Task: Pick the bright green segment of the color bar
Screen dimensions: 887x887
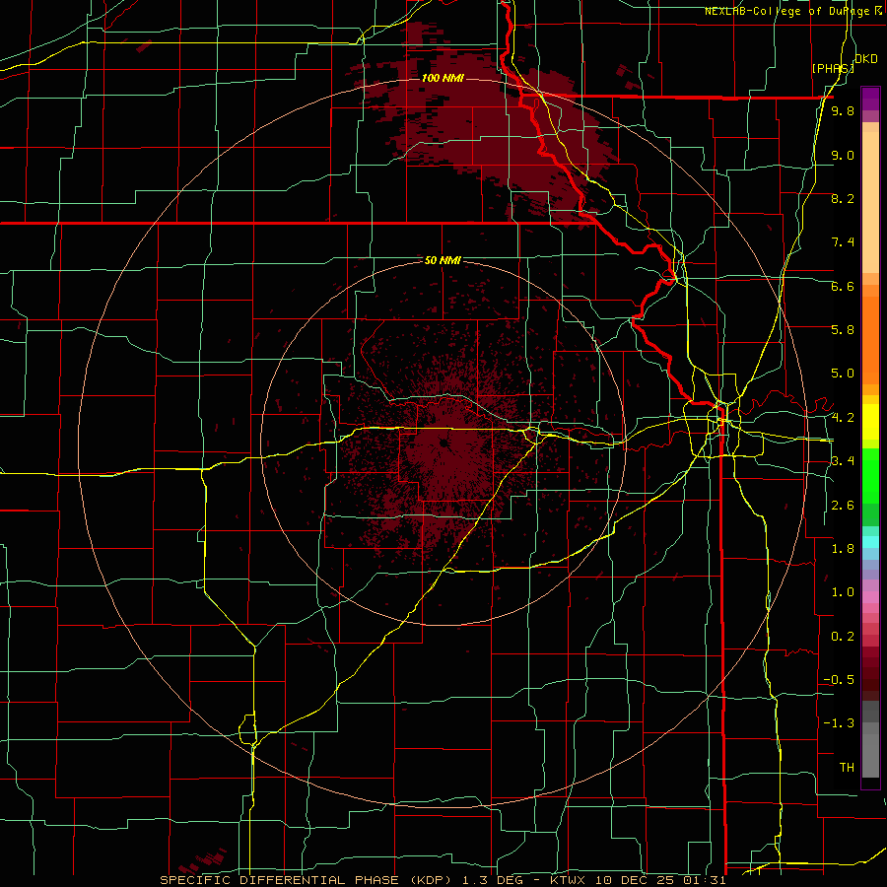Action: point(870,475)
